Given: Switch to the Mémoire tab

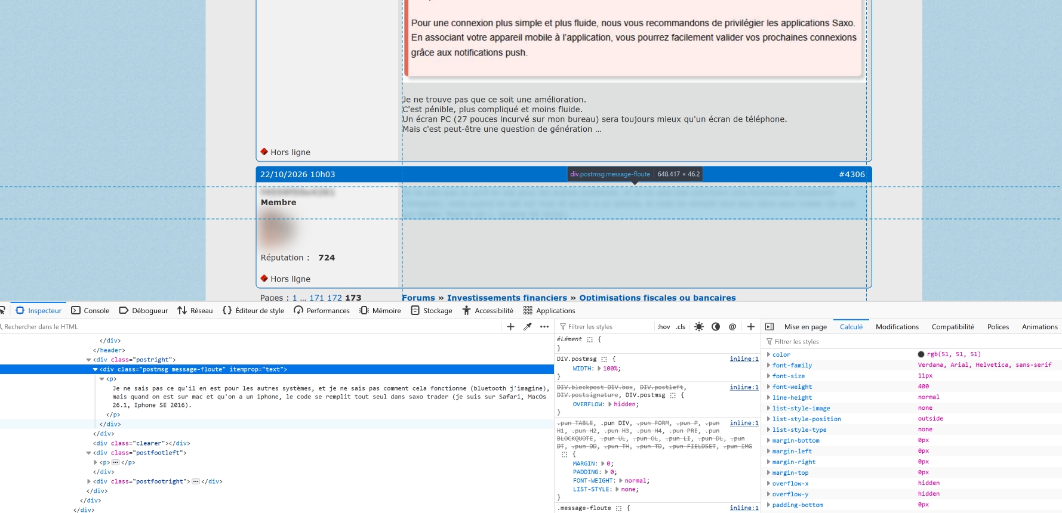Looking at the screenshot, I should click(380, 310).
